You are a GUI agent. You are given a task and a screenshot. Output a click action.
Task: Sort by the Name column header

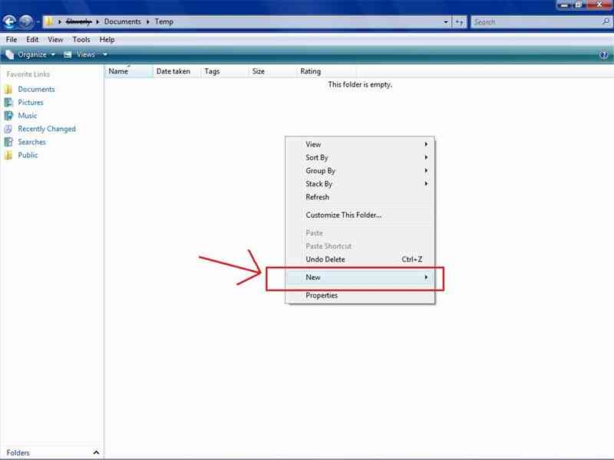click(x=118, y=71)
